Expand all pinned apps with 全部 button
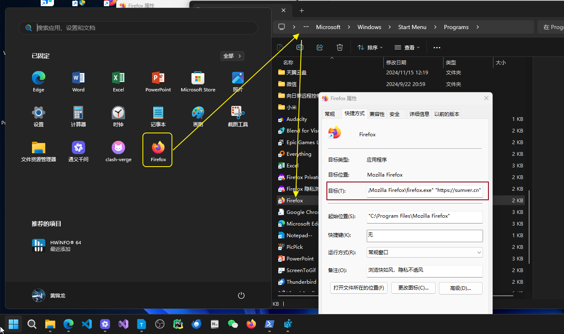564x334 pixels. [232, 56]
